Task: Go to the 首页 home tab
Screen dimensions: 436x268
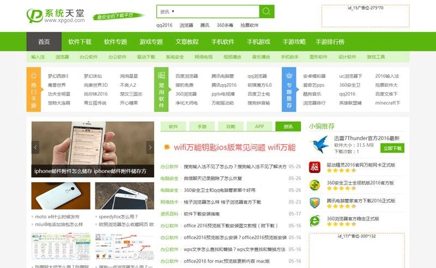Action: (44, 42)
